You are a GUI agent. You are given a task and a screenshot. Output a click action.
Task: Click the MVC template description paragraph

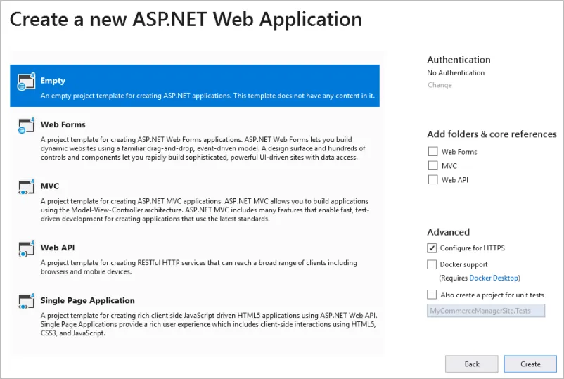[205, 210]
